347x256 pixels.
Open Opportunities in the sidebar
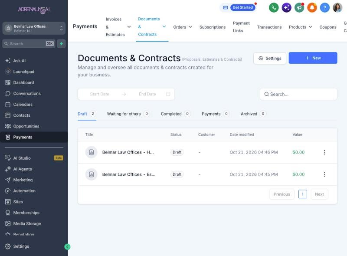coord(26,126)
